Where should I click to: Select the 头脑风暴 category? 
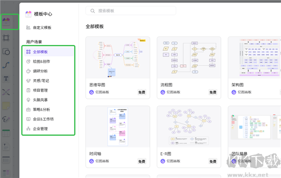pyautogui.click(x=49, y=100)
